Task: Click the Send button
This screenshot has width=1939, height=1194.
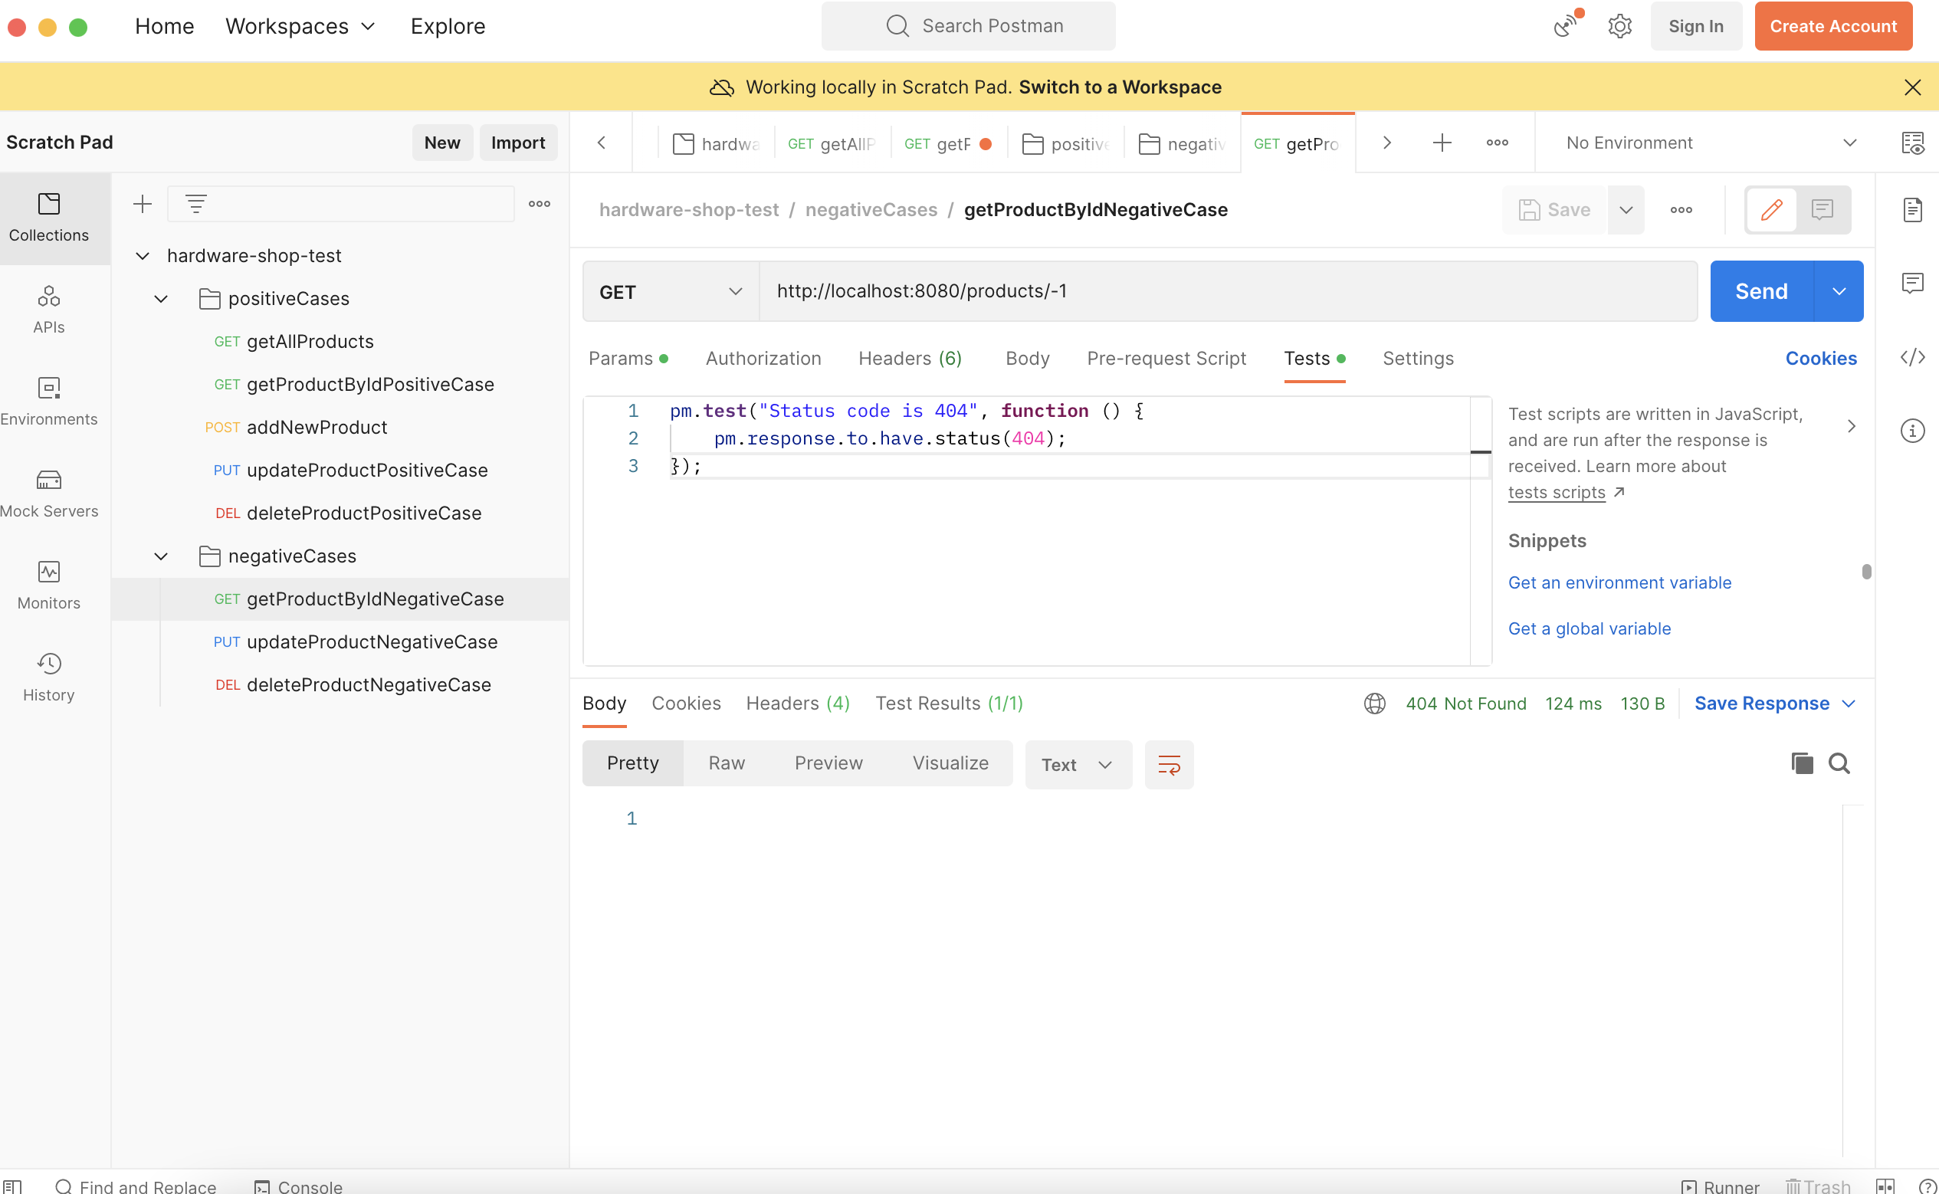Action: point(1760,290)
